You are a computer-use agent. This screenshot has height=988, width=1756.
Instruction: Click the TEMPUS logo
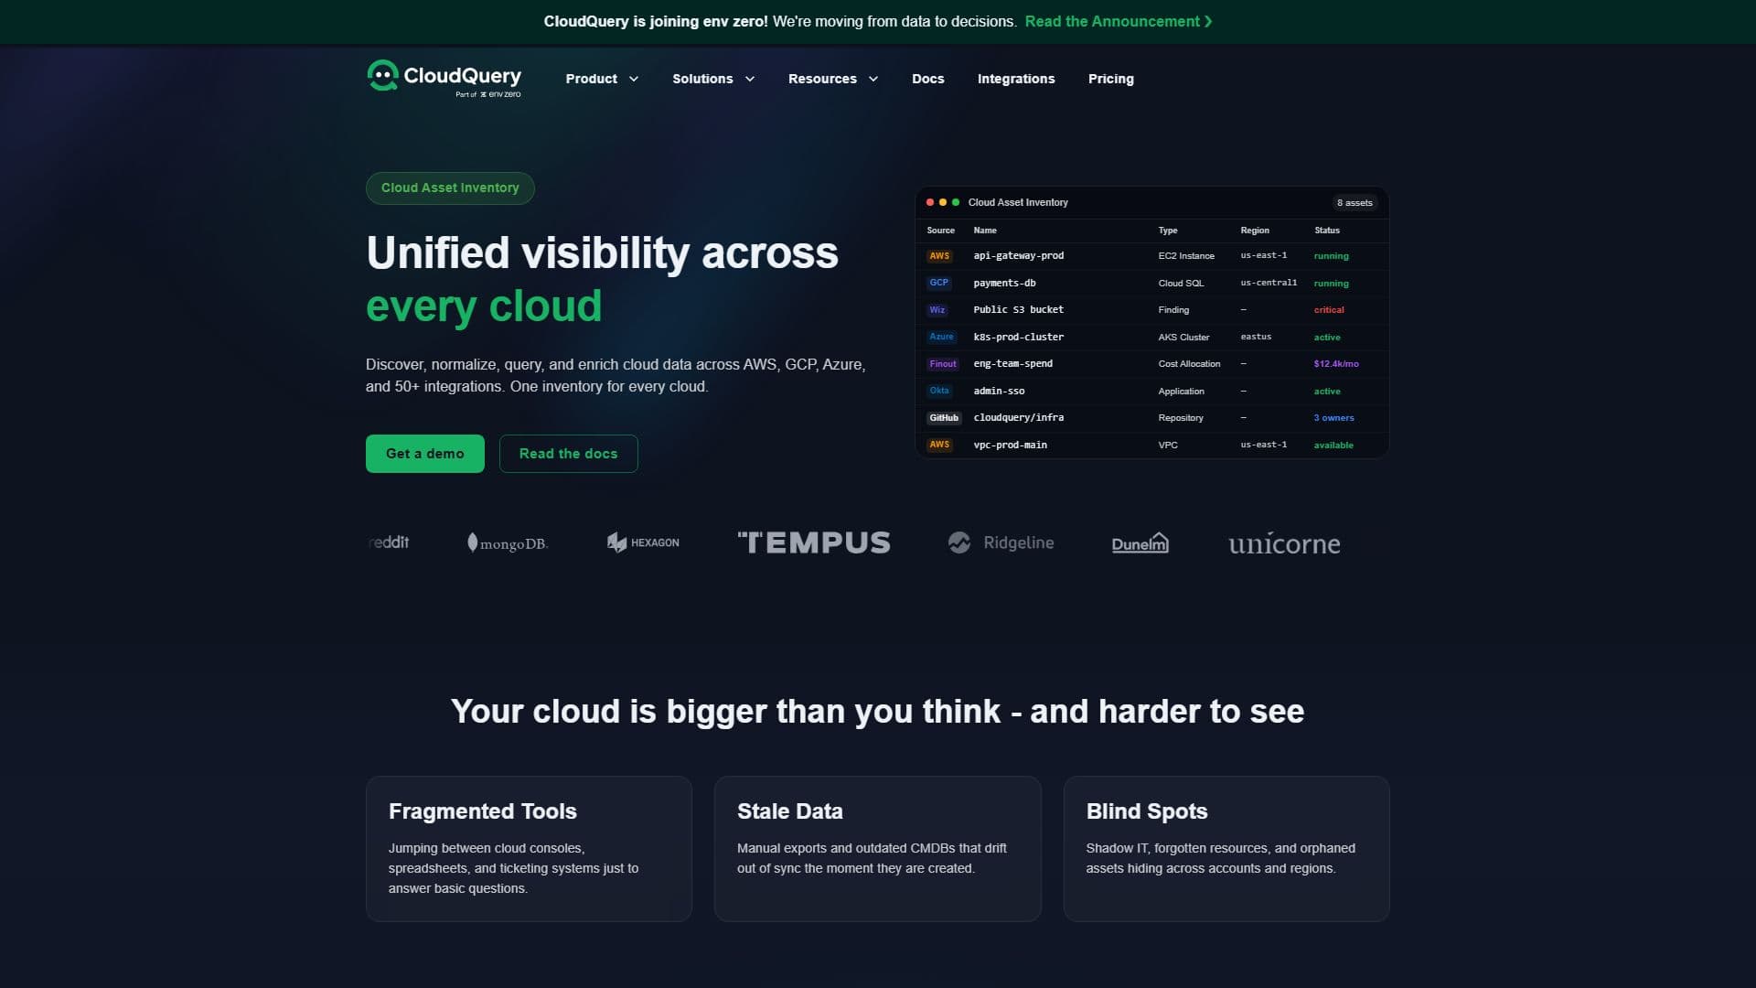coord(814,542)
